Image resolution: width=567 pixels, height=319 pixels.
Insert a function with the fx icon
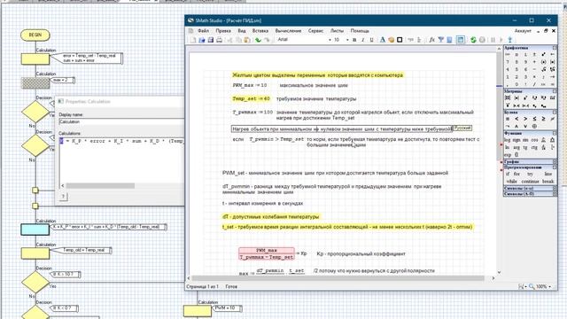click(x=431, y=40)
